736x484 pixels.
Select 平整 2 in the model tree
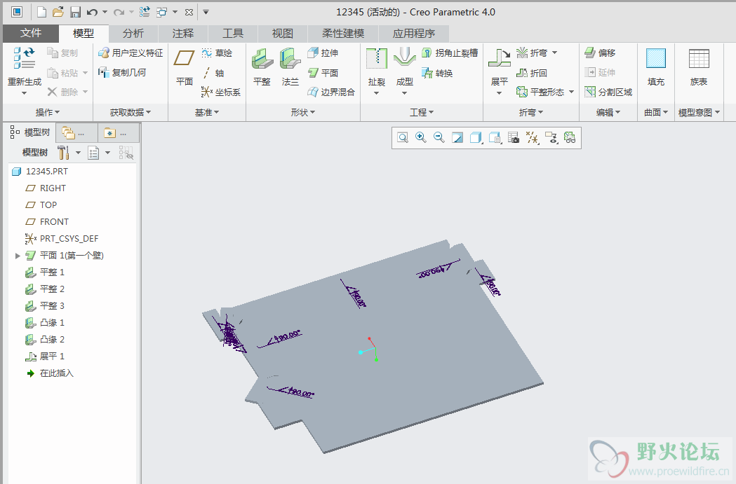coord(45,289)
